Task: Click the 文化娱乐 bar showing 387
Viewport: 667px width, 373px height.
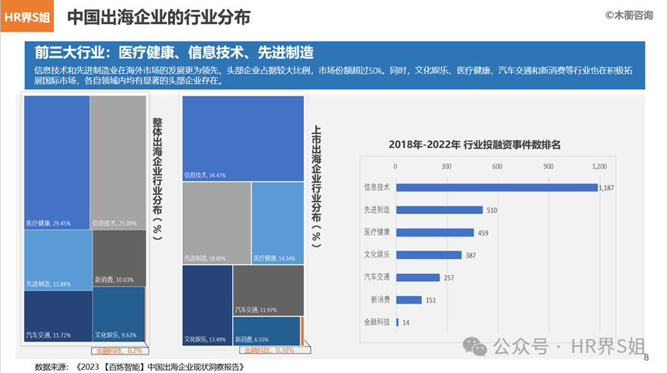Action: tap(428, 255)
